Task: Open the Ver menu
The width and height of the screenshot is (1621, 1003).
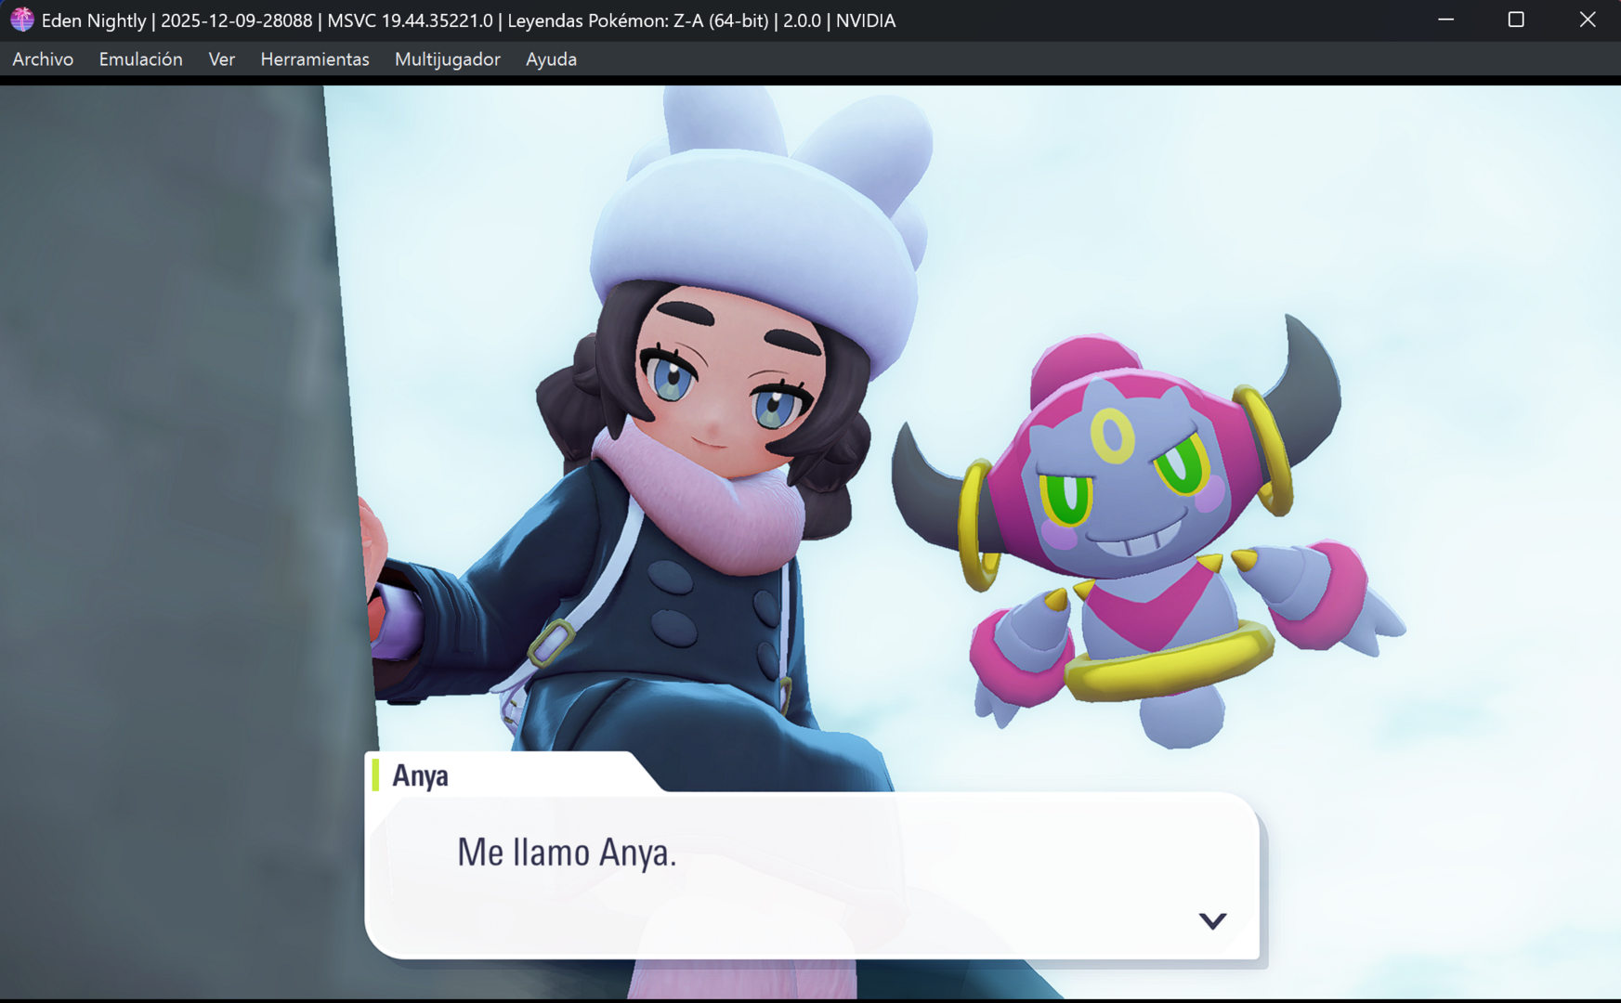Action: pos(221,59)
